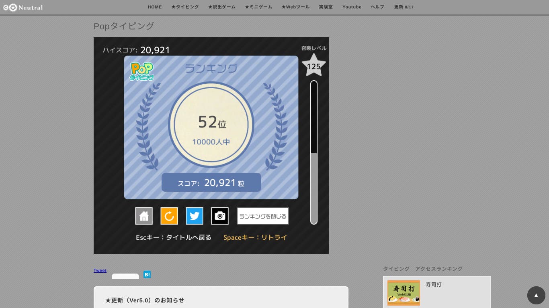
Task: Click the Pop Typing logo
Action: (x=142, y=71)
